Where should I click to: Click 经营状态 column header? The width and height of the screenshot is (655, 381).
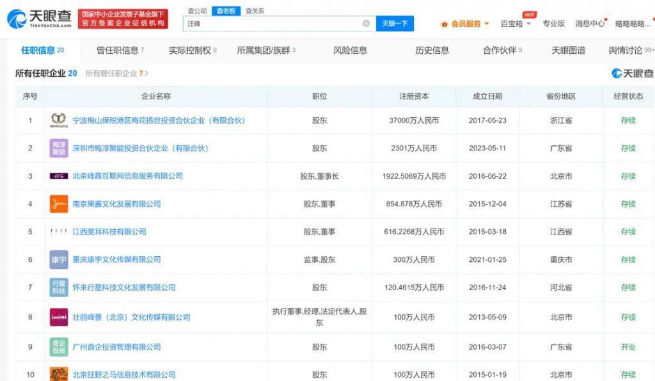[628, 96]
